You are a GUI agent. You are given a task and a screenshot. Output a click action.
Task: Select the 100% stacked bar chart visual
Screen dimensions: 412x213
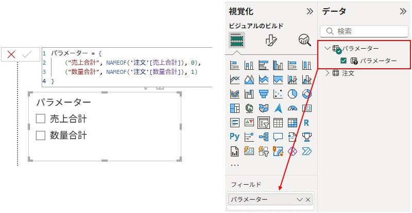(x=293, y=65)
